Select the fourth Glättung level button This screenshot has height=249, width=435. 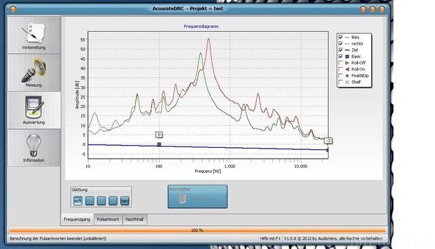pos(113,201)
